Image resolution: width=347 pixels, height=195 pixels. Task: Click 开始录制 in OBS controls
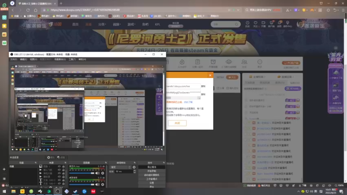point(151,171)
